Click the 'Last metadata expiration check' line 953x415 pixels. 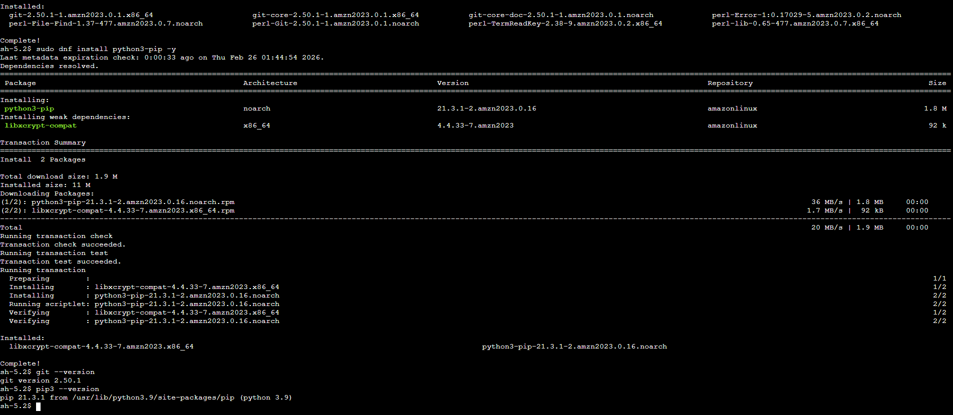tap(162, 57)
